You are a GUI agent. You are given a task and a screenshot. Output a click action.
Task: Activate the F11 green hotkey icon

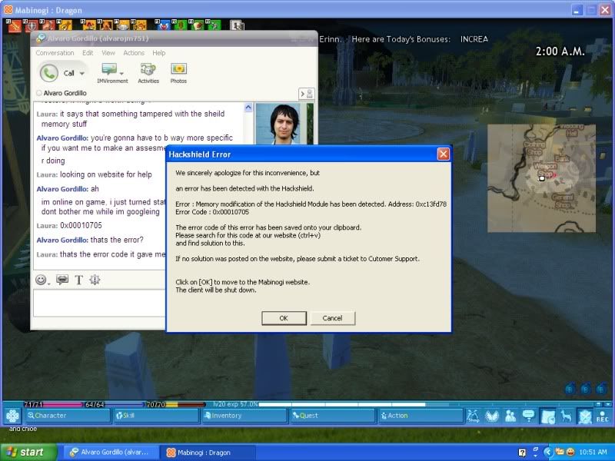[x=196, y=26]
